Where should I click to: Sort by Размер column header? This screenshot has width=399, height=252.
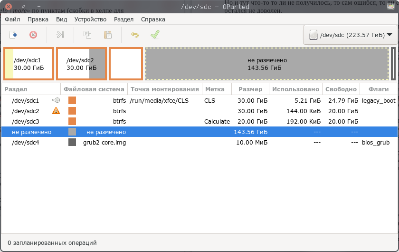250,89
